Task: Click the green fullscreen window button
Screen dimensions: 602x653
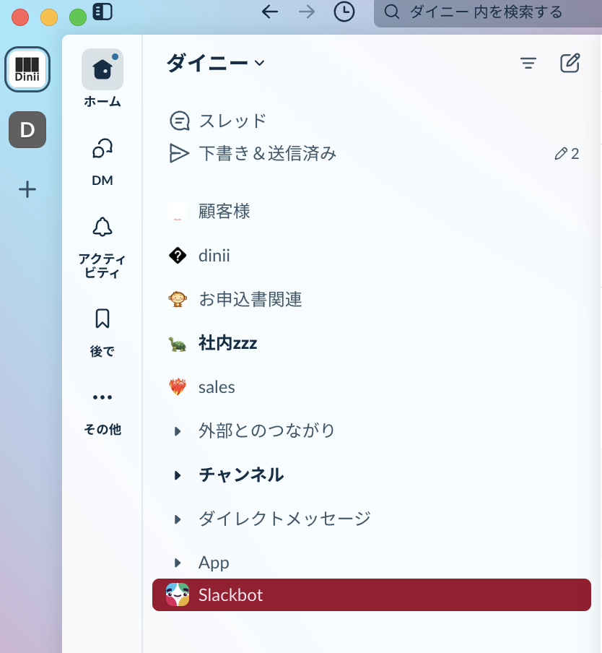Action: pyautogui.click(x=78, y=17)
